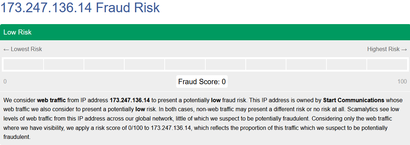Click the 100 scale maximum label
Viewport: 410px width, 145px height.
(x=402, y=82)
